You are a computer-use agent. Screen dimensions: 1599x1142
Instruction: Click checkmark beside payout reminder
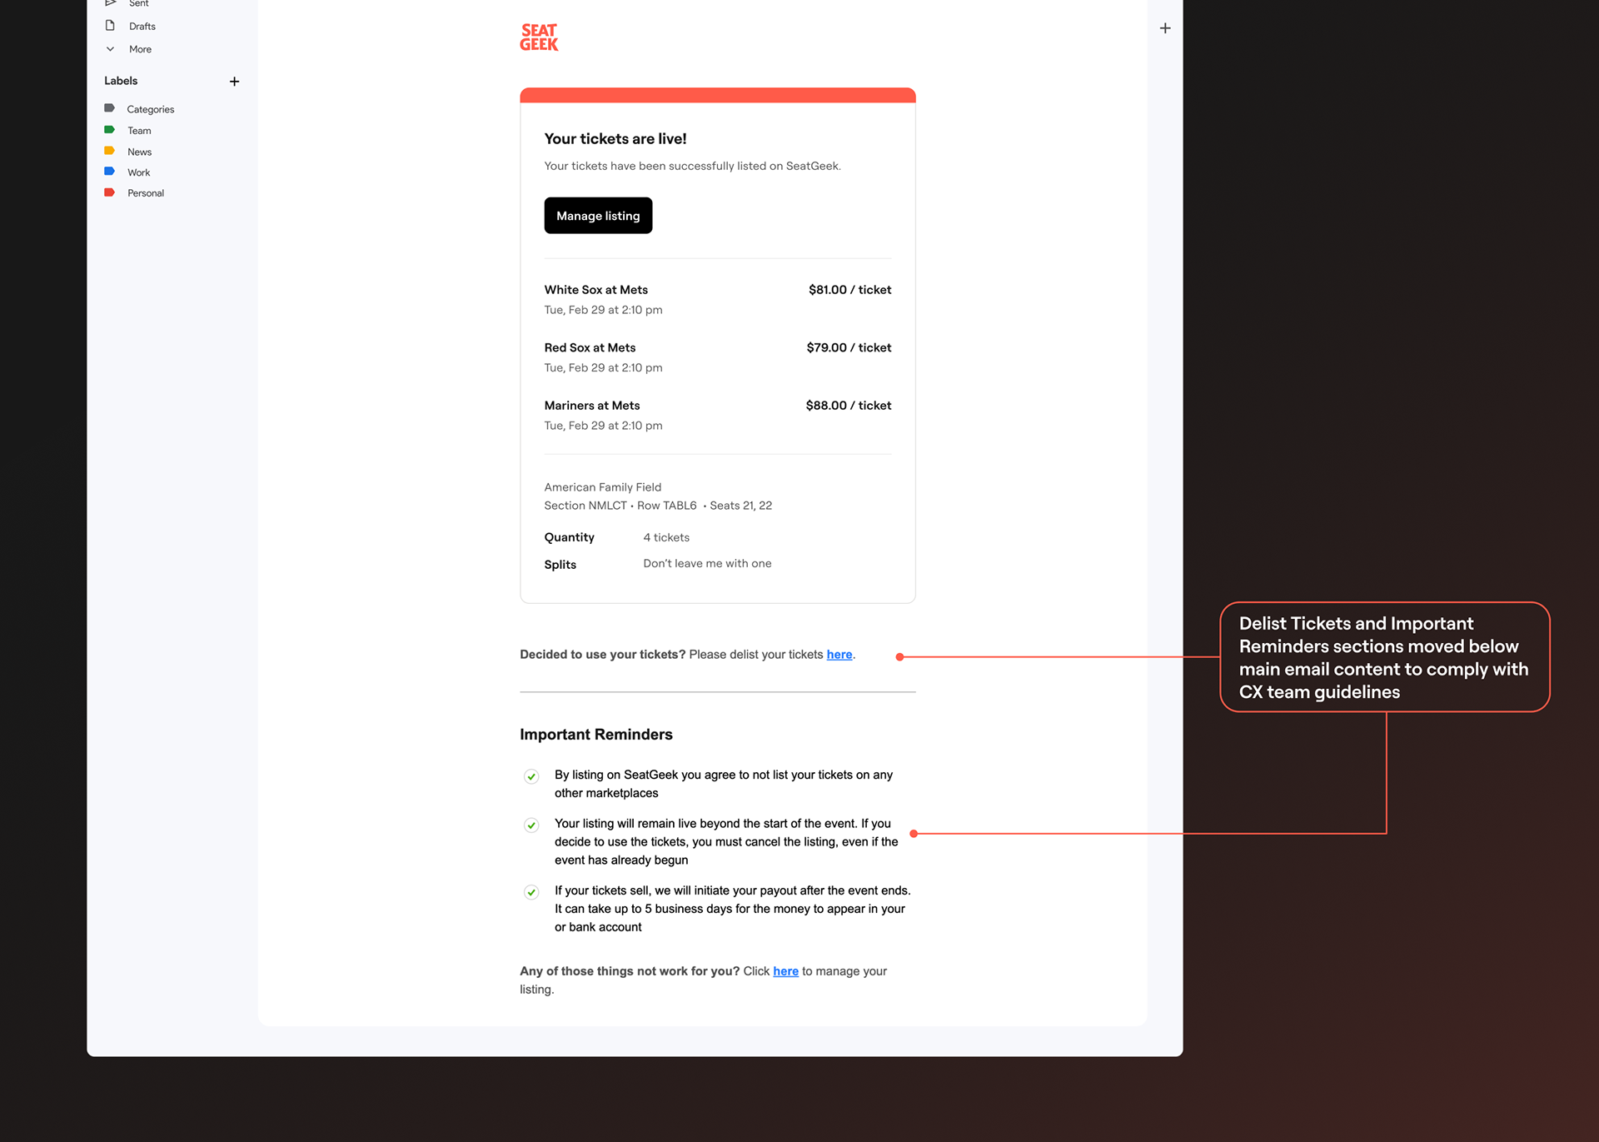click(x=531, y=892)
